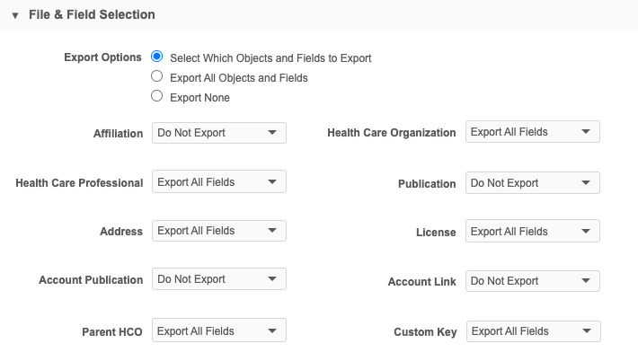Image resolution: width=638 pixels, height=361 pixels.
Task: Open the Parent HCO dropdown
Action: pyautogui.click(x=218, y=331)
